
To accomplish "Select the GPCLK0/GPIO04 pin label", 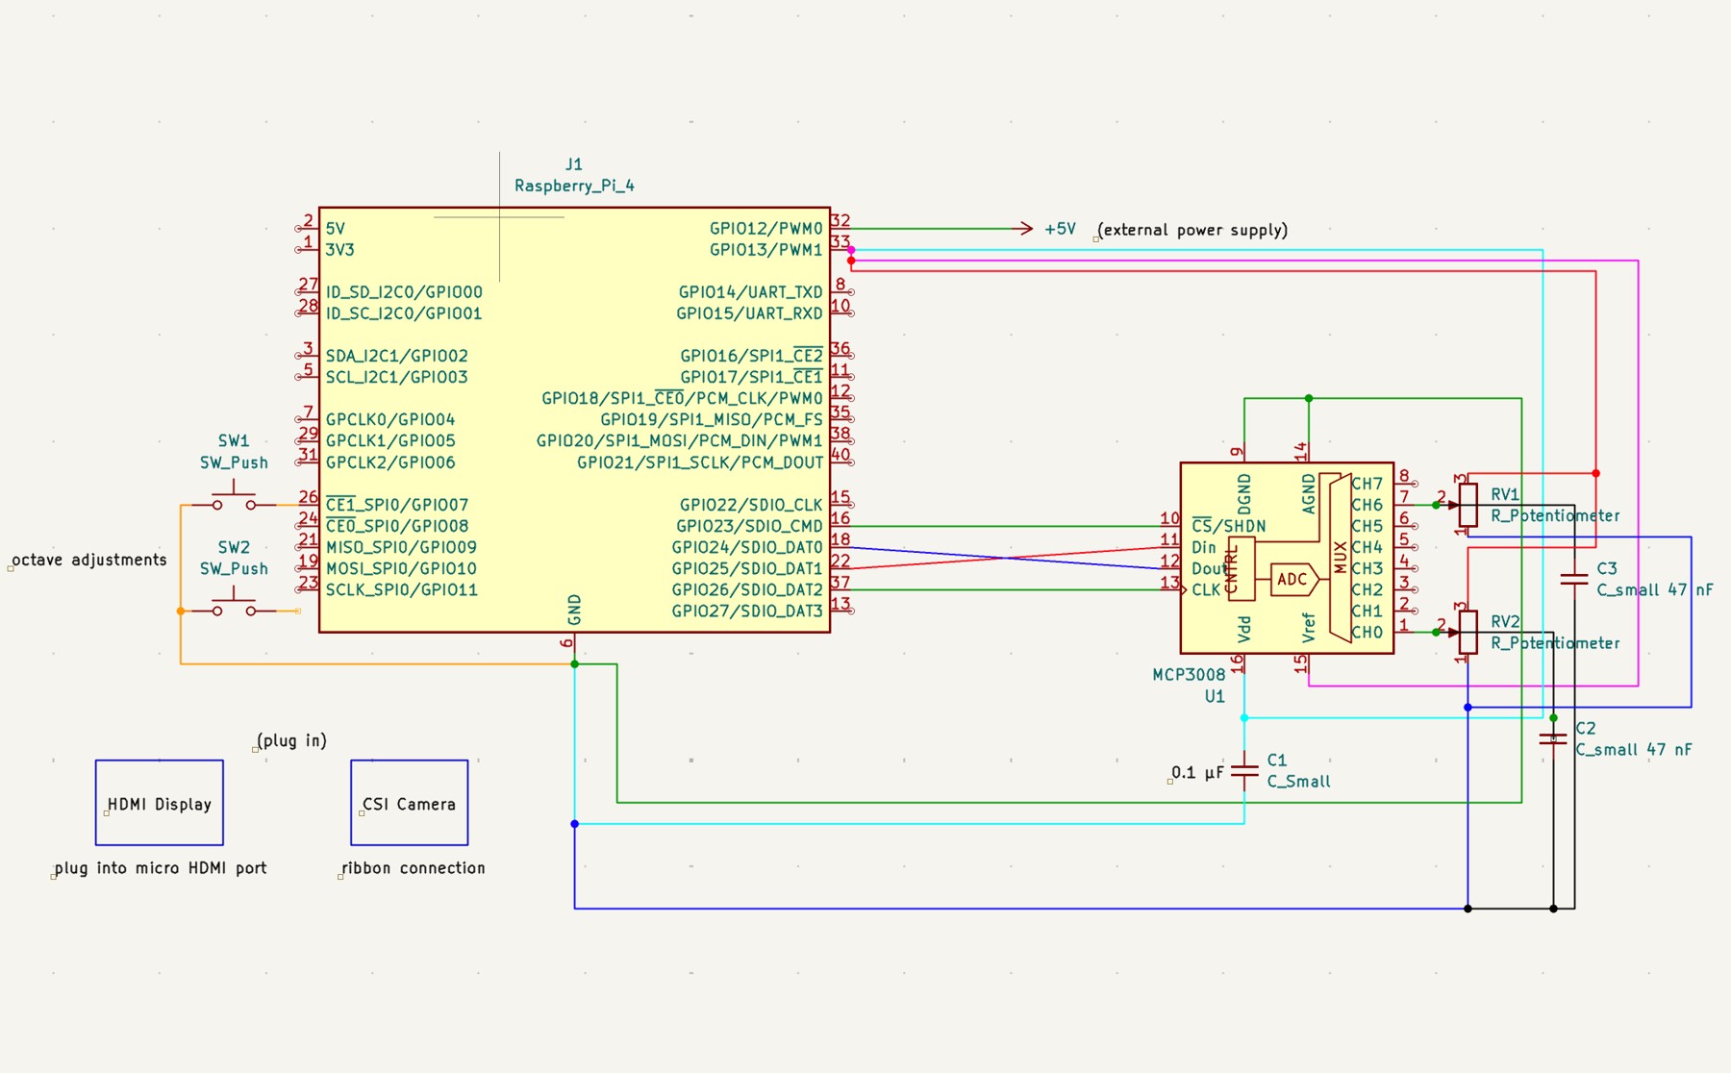I will [x=390, y=419].
